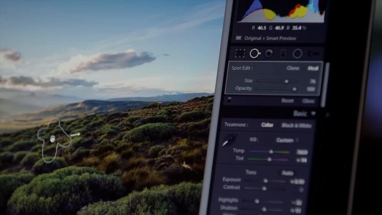The image size is (382, 215).
Task: Click the spot removal pin on the photo
Action: (53, 139)
